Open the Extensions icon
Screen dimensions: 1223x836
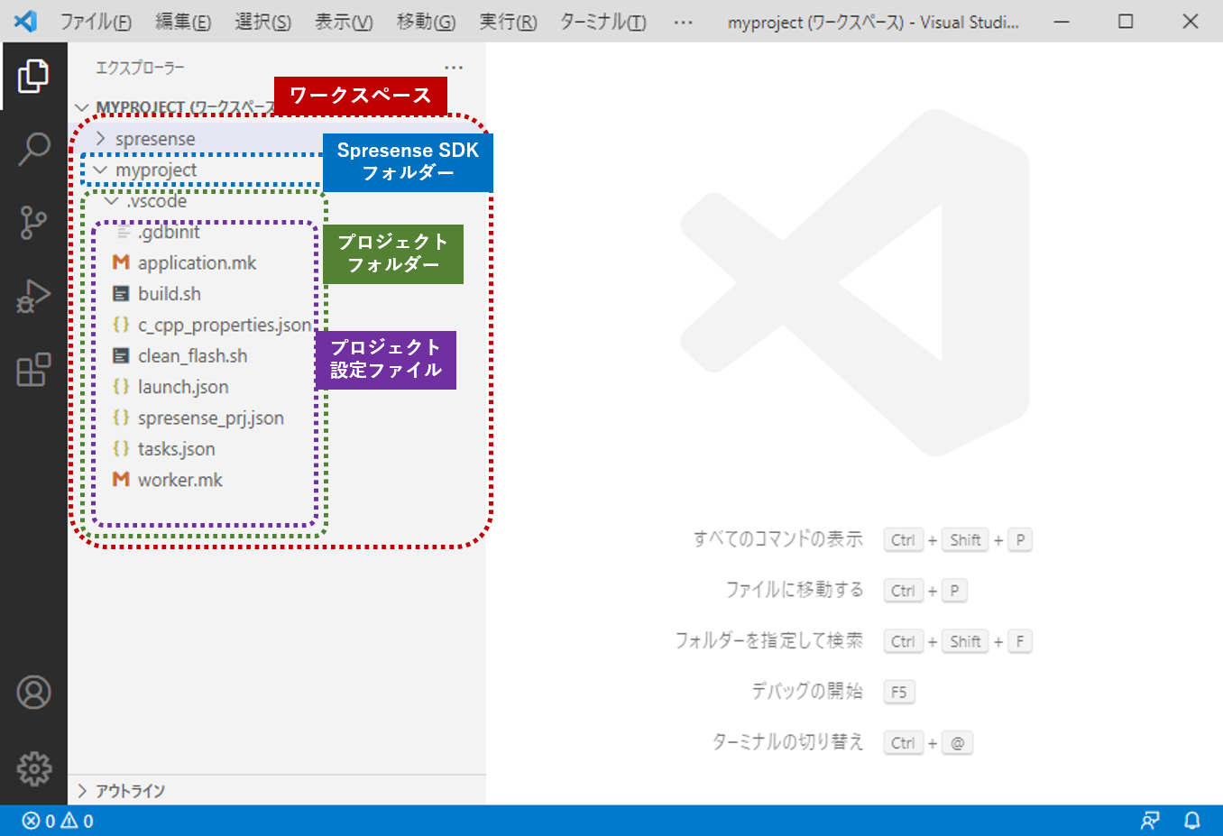[x=33, y=369]
